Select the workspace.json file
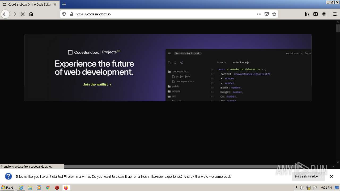The width and height of the screenshot is (340, 191). (x=183, y=81)
